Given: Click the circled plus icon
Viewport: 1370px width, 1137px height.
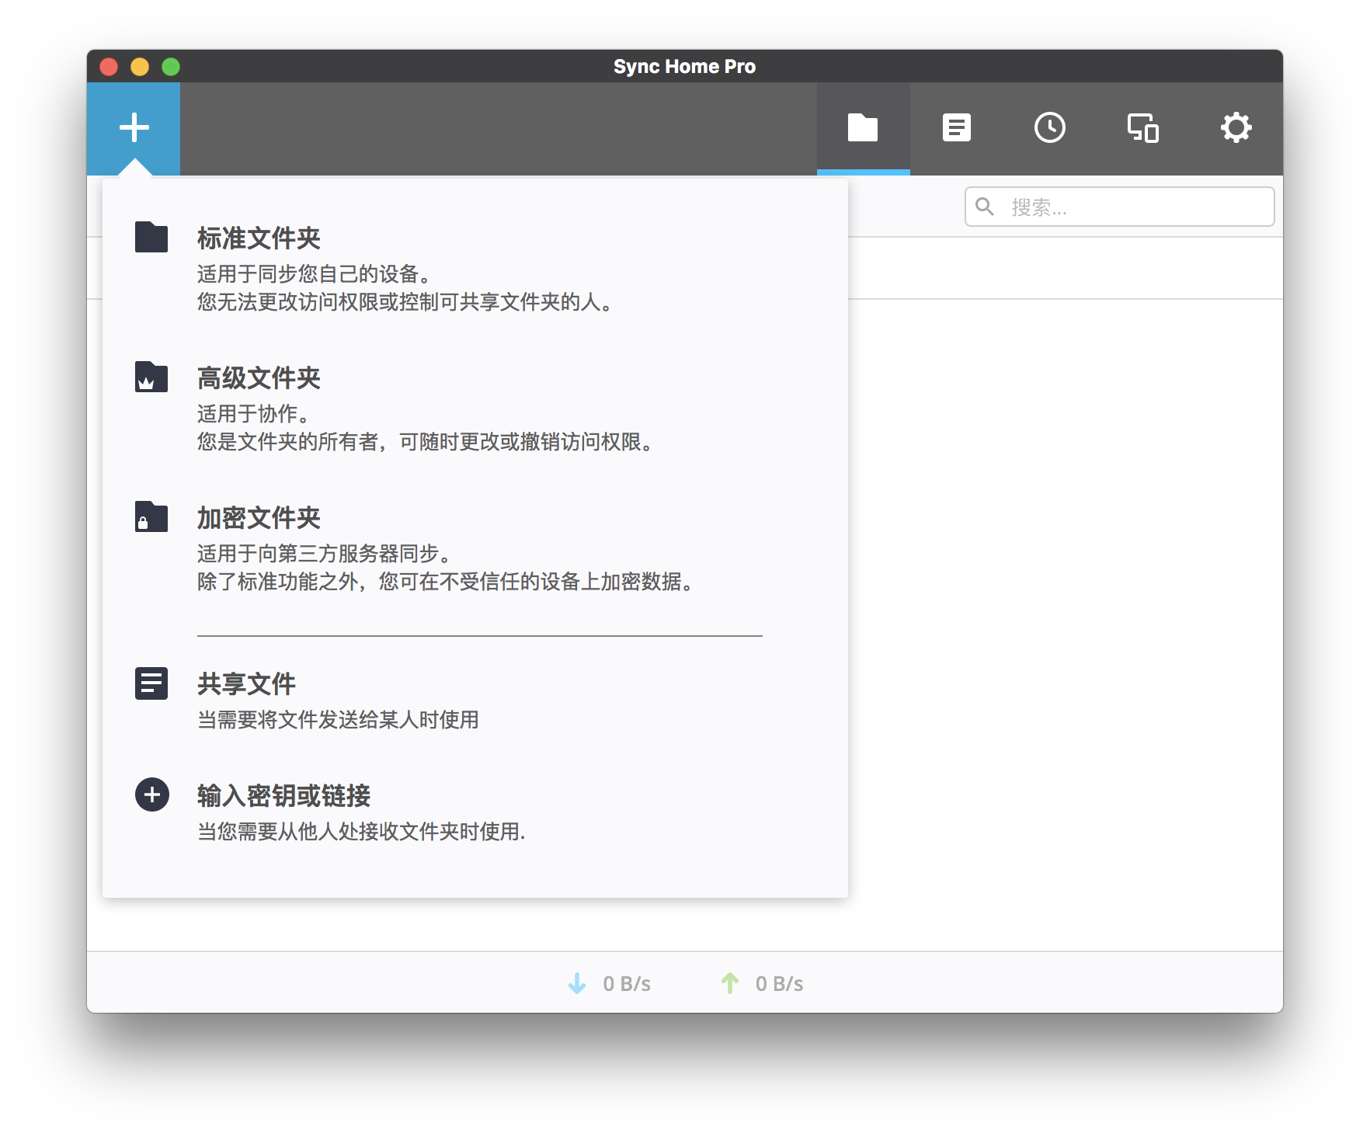Looking at the screenshot, I should tap(152, 795).
